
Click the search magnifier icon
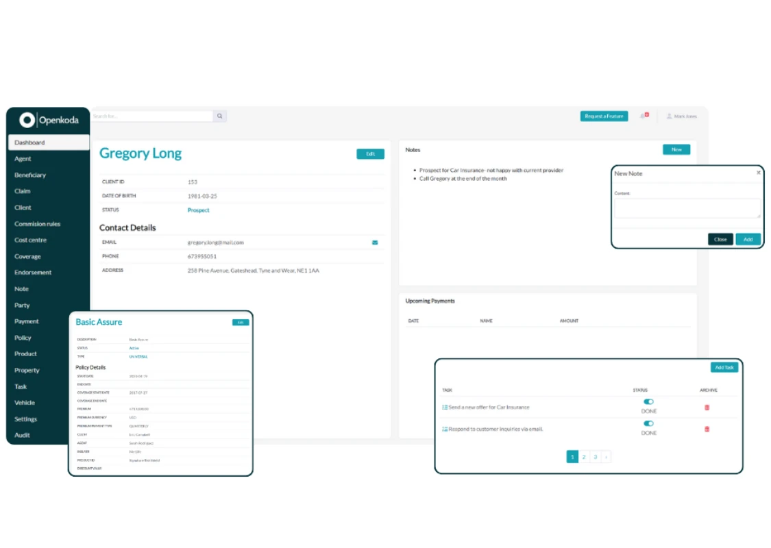click(x=220, y=116)
